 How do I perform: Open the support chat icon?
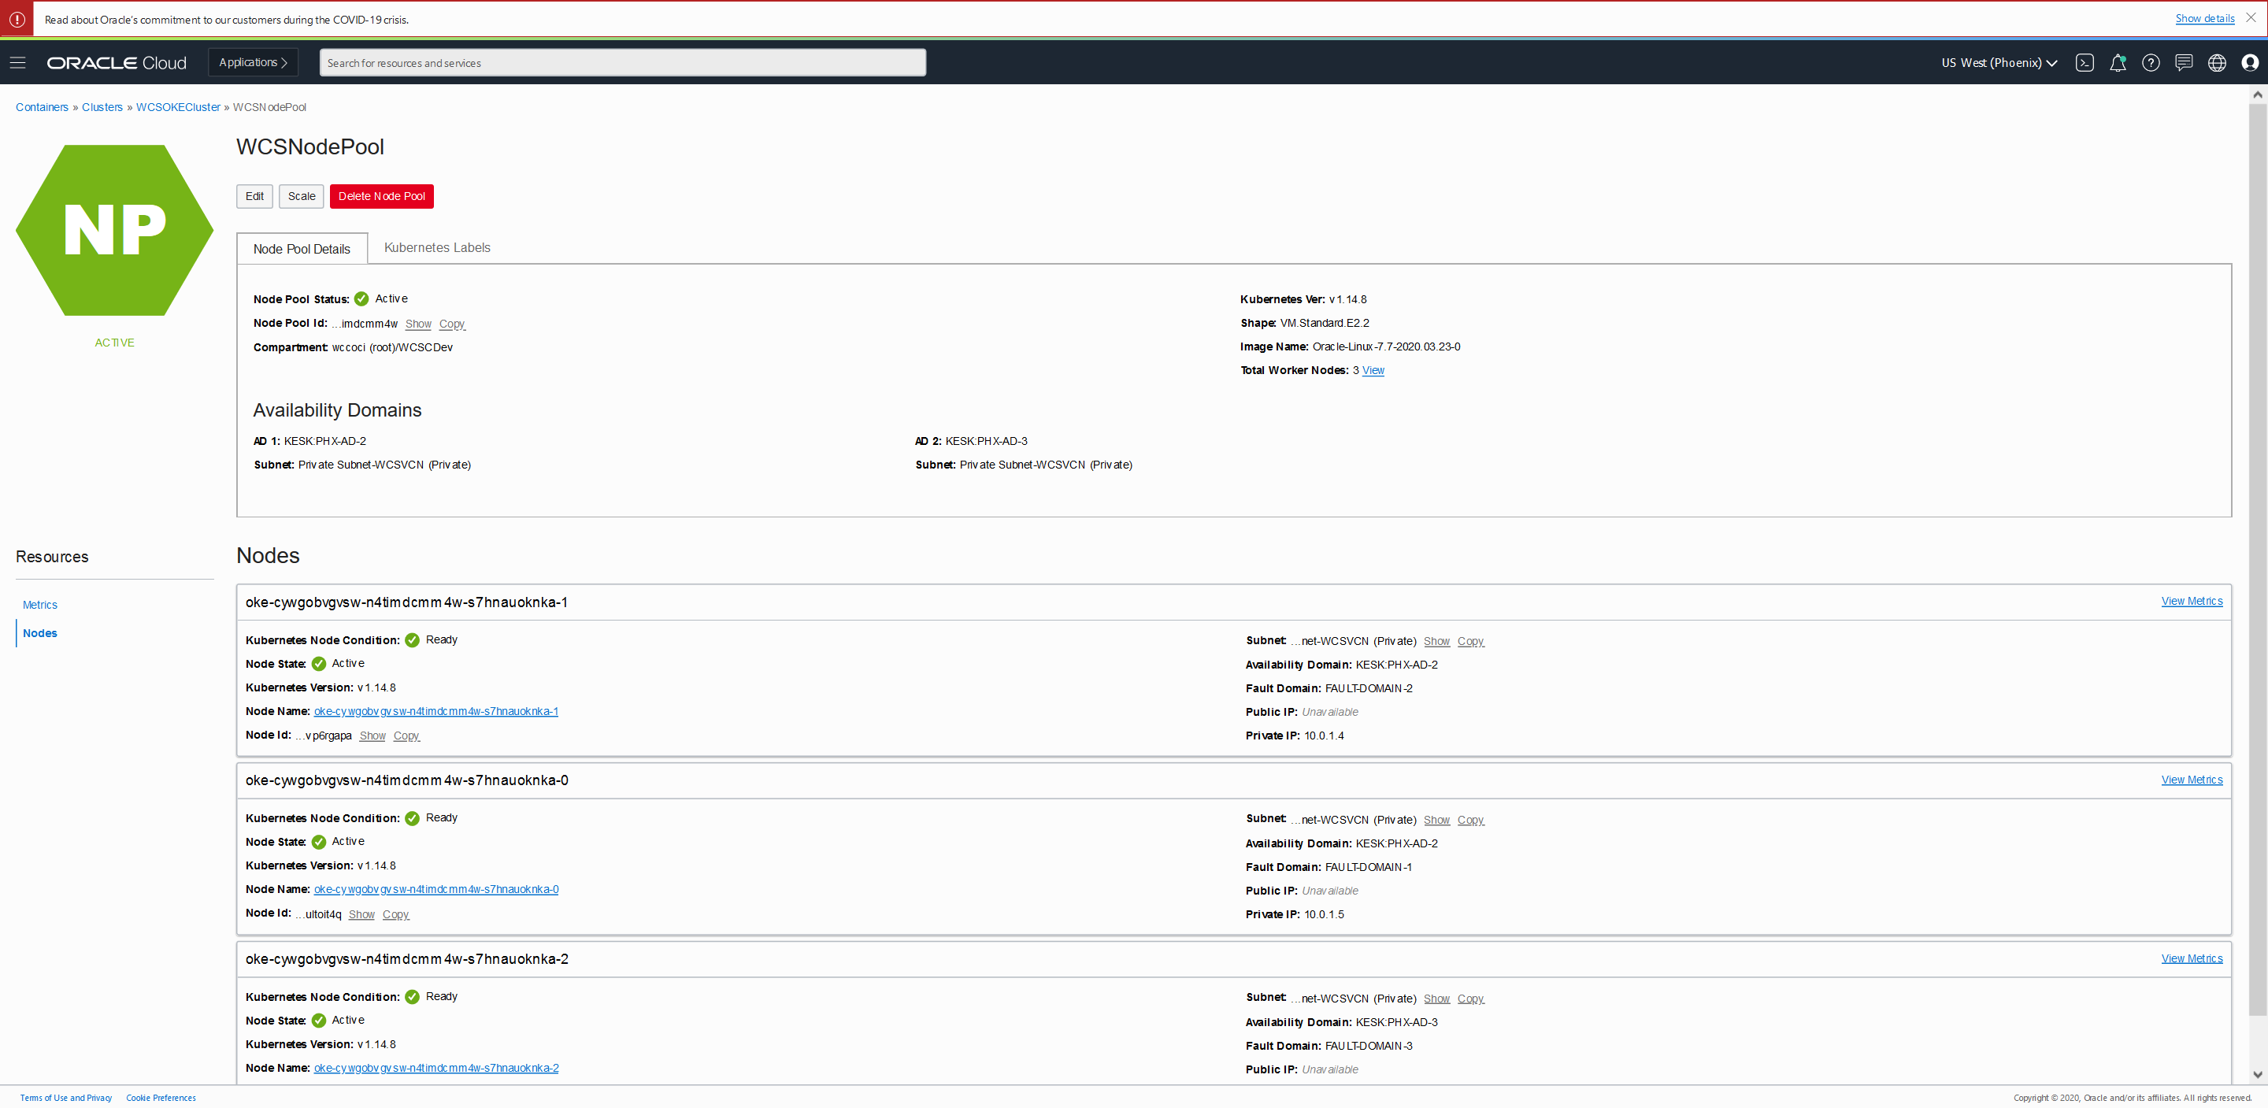tap(2184, 62)
